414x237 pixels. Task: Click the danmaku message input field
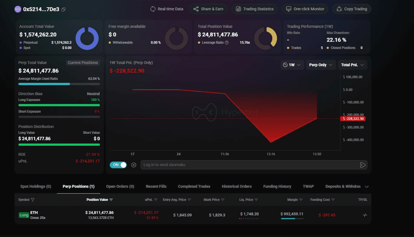(x=249, y=165)
